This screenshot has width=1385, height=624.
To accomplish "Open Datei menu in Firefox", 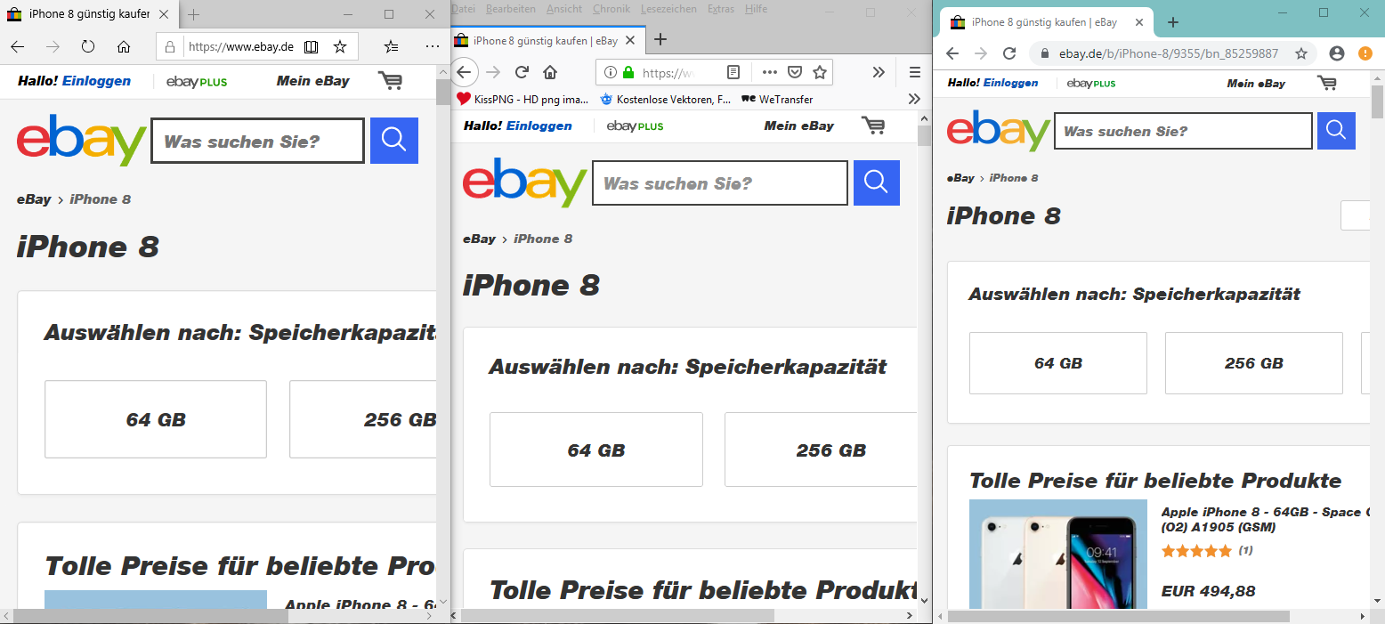I will (x=464, y=9).
